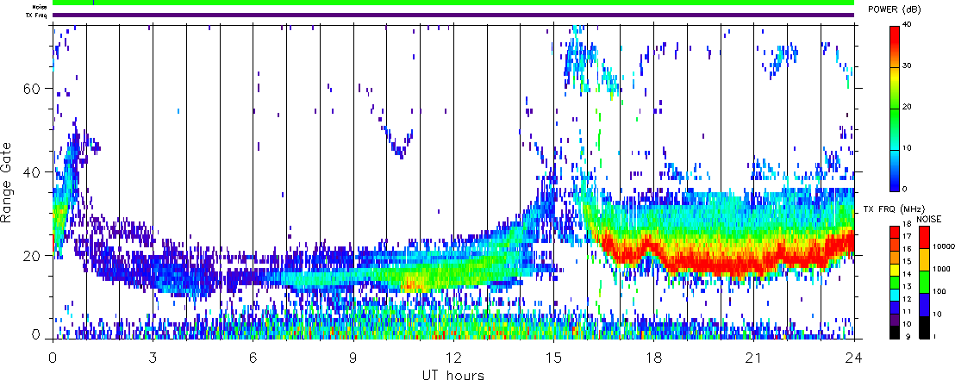This screenshot has width=955, height=380.
Task: Click the UT hours tick label "12"
Action: point(453,357)
